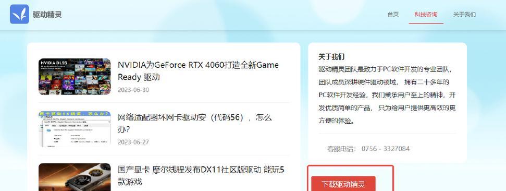Viewport: 506px width, 191px height.
Task: Click the red underline beneath 科技咨询
Action: (x=426, y=23)
